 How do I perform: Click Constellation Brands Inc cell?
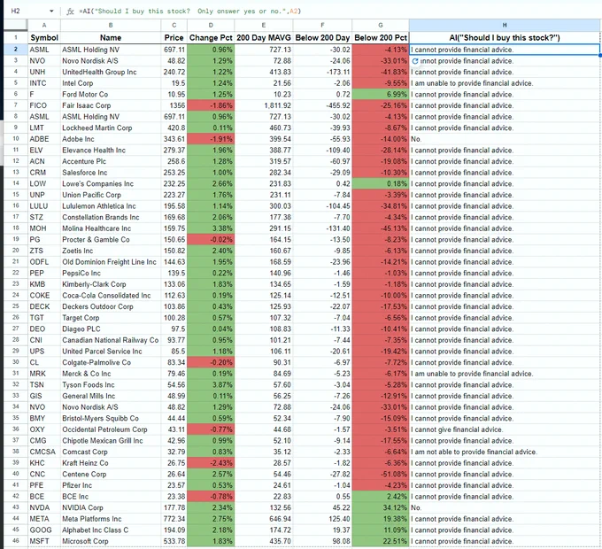pyautogui.click(x=111, y=217)
